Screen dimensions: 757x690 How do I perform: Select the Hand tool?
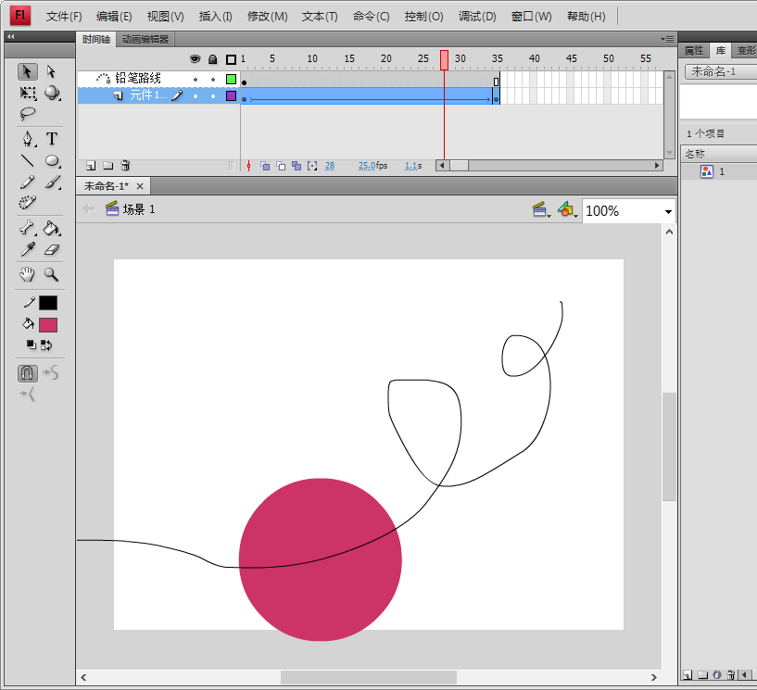[x=28, y=274]
